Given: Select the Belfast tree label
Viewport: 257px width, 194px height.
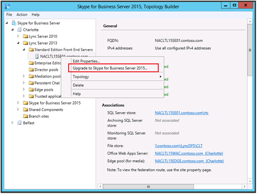Looking at the screenshot, I should 29,123.
